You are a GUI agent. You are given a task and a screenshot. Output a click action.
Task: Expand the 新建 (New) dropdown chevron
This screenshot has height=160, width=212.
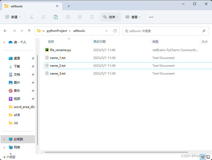[x=20, y=17]
